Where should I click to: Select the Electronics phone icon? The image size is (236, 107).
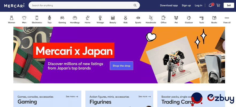tap(37, 18)
